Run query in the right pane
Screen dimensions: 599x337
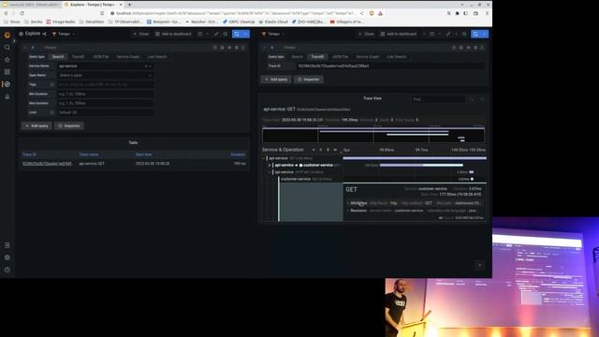pyautogui.click(x=475, y=34)
